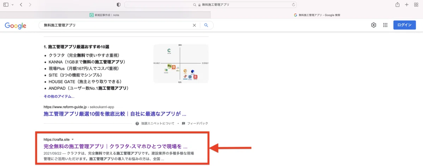Switch to the Google 検索 tab

click(317, 15)
